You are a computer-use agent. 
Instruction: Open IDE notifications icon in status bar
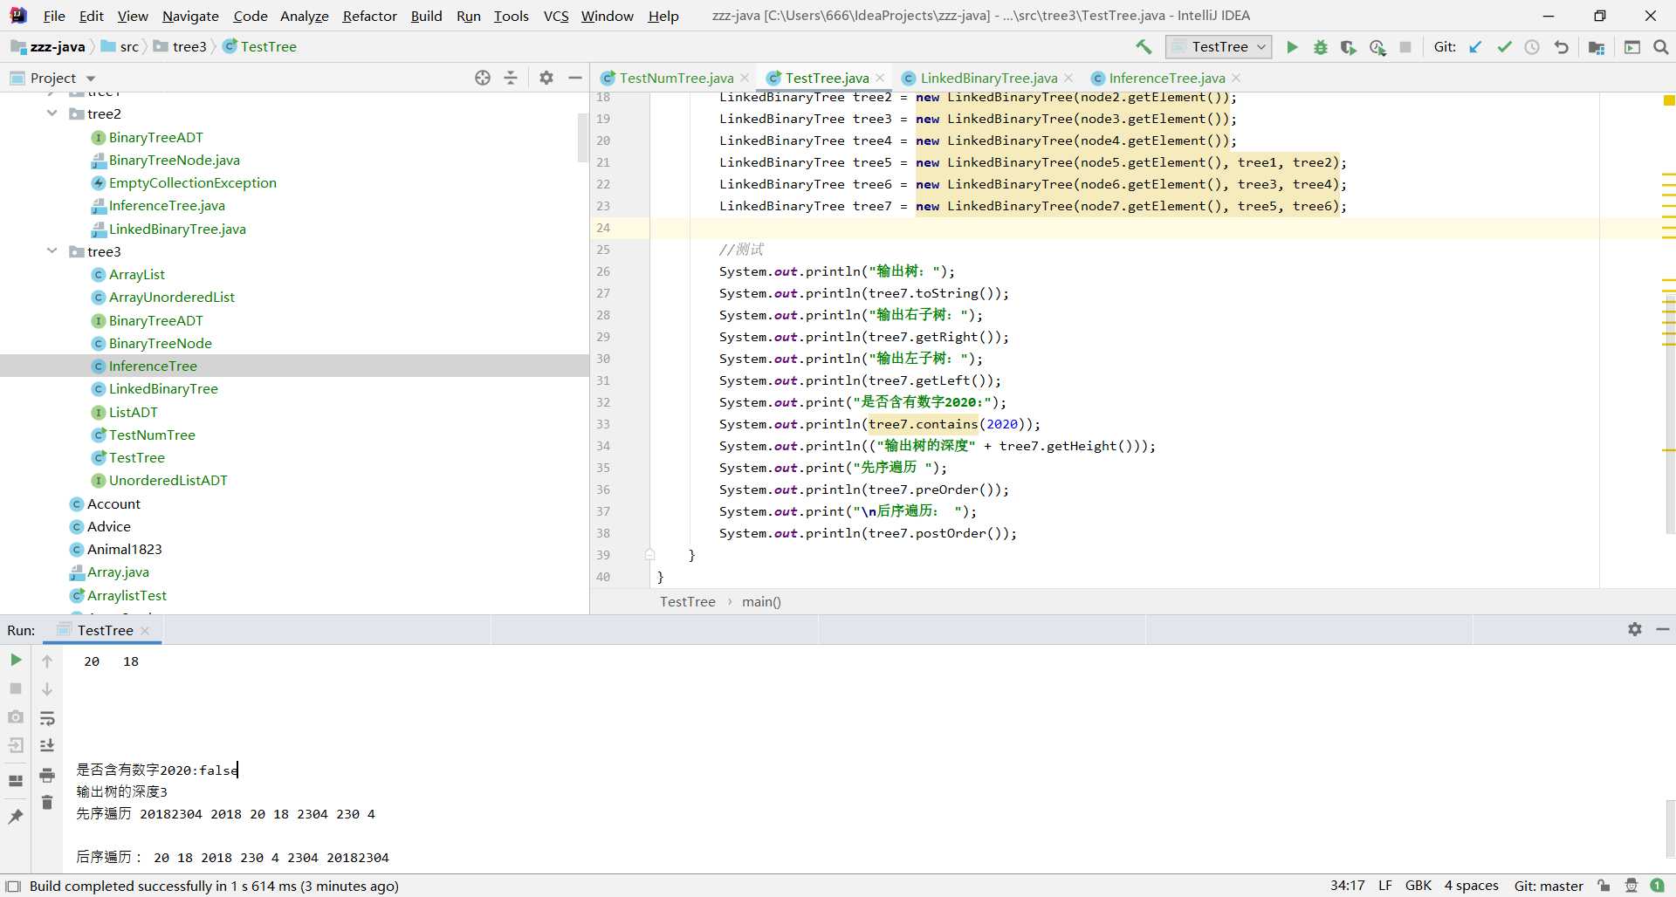pos(1658,886)
